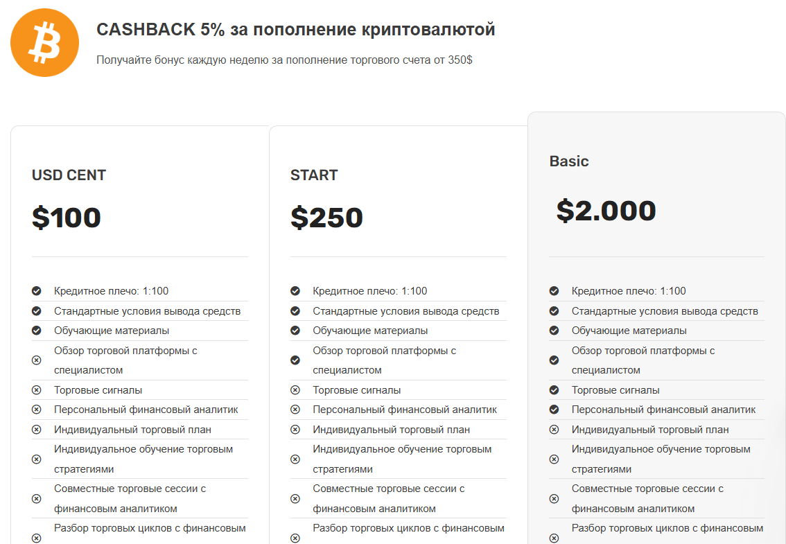Screen dimensions: 786x544
Task: Click the $2.000 price on Basic card
Action: (606, 211)
